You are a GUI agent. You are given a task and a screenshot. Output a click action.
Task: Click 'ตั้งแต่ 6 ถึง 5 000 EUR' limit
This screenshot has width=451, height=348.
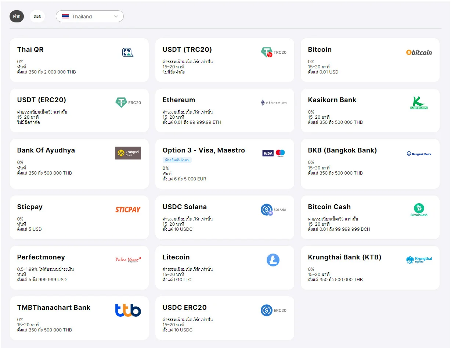184,179
